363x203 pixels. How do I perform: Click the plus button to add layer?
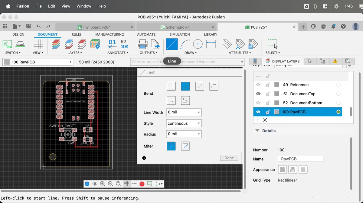[x=257, y=120]
